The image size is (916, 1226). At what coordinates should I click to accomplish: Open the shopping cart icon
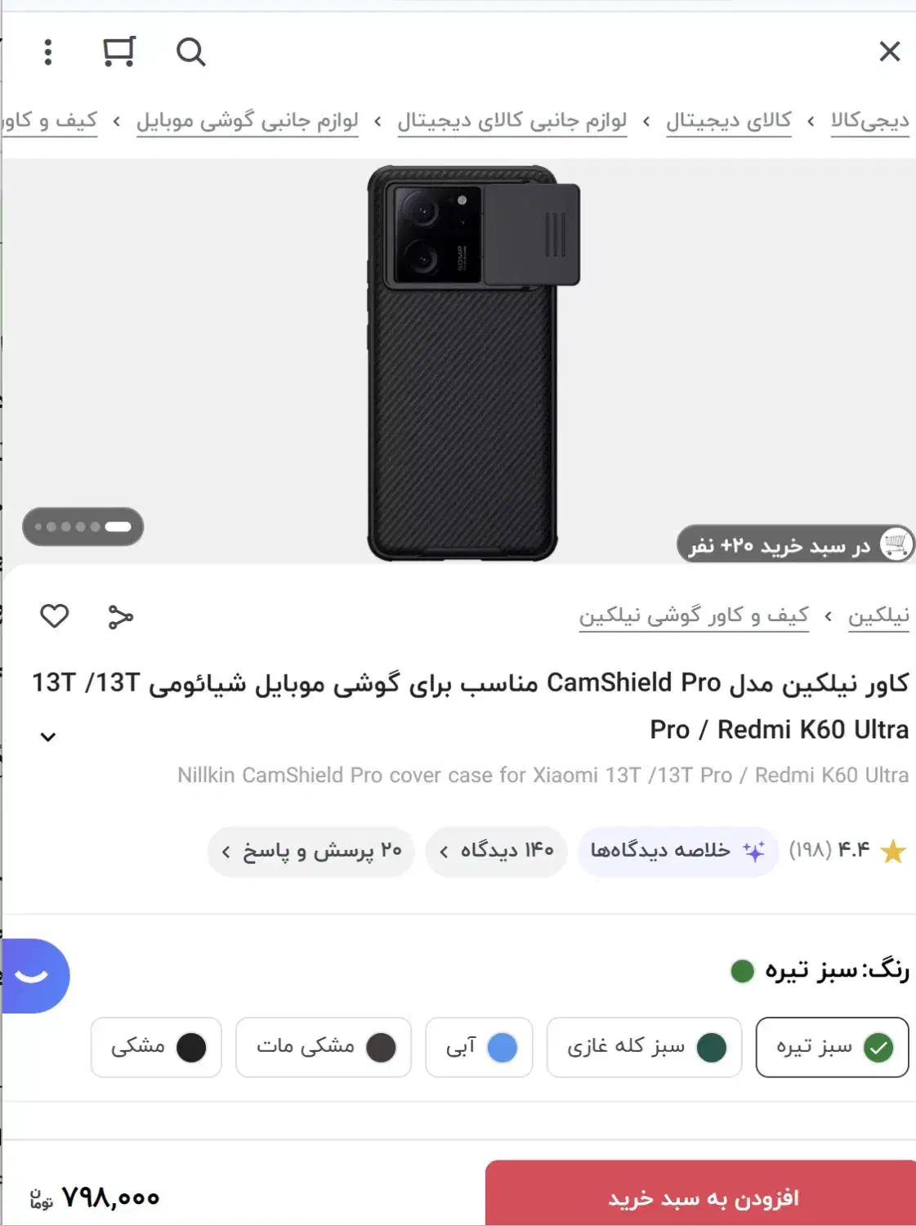[119, 51]
